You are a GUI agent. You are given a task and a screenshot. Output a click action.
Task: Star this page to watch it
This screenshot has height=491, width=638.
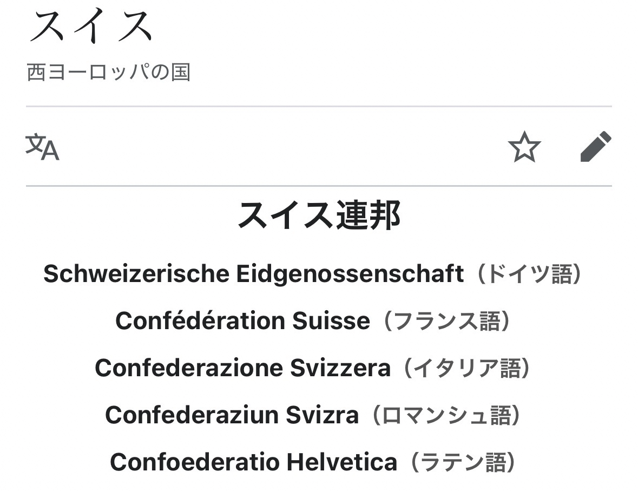point(524,147)
